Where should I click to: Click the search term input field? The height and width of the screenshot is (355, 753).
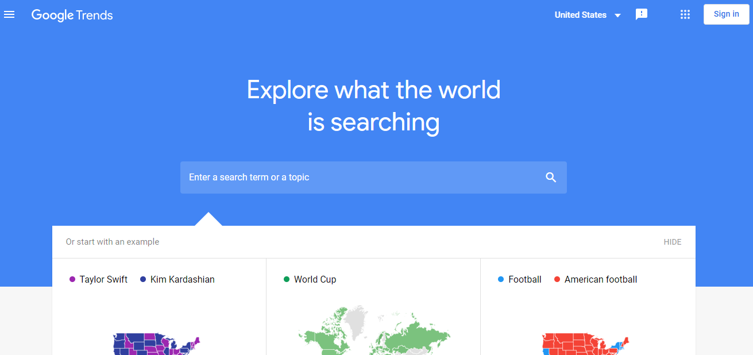point(345,177)
